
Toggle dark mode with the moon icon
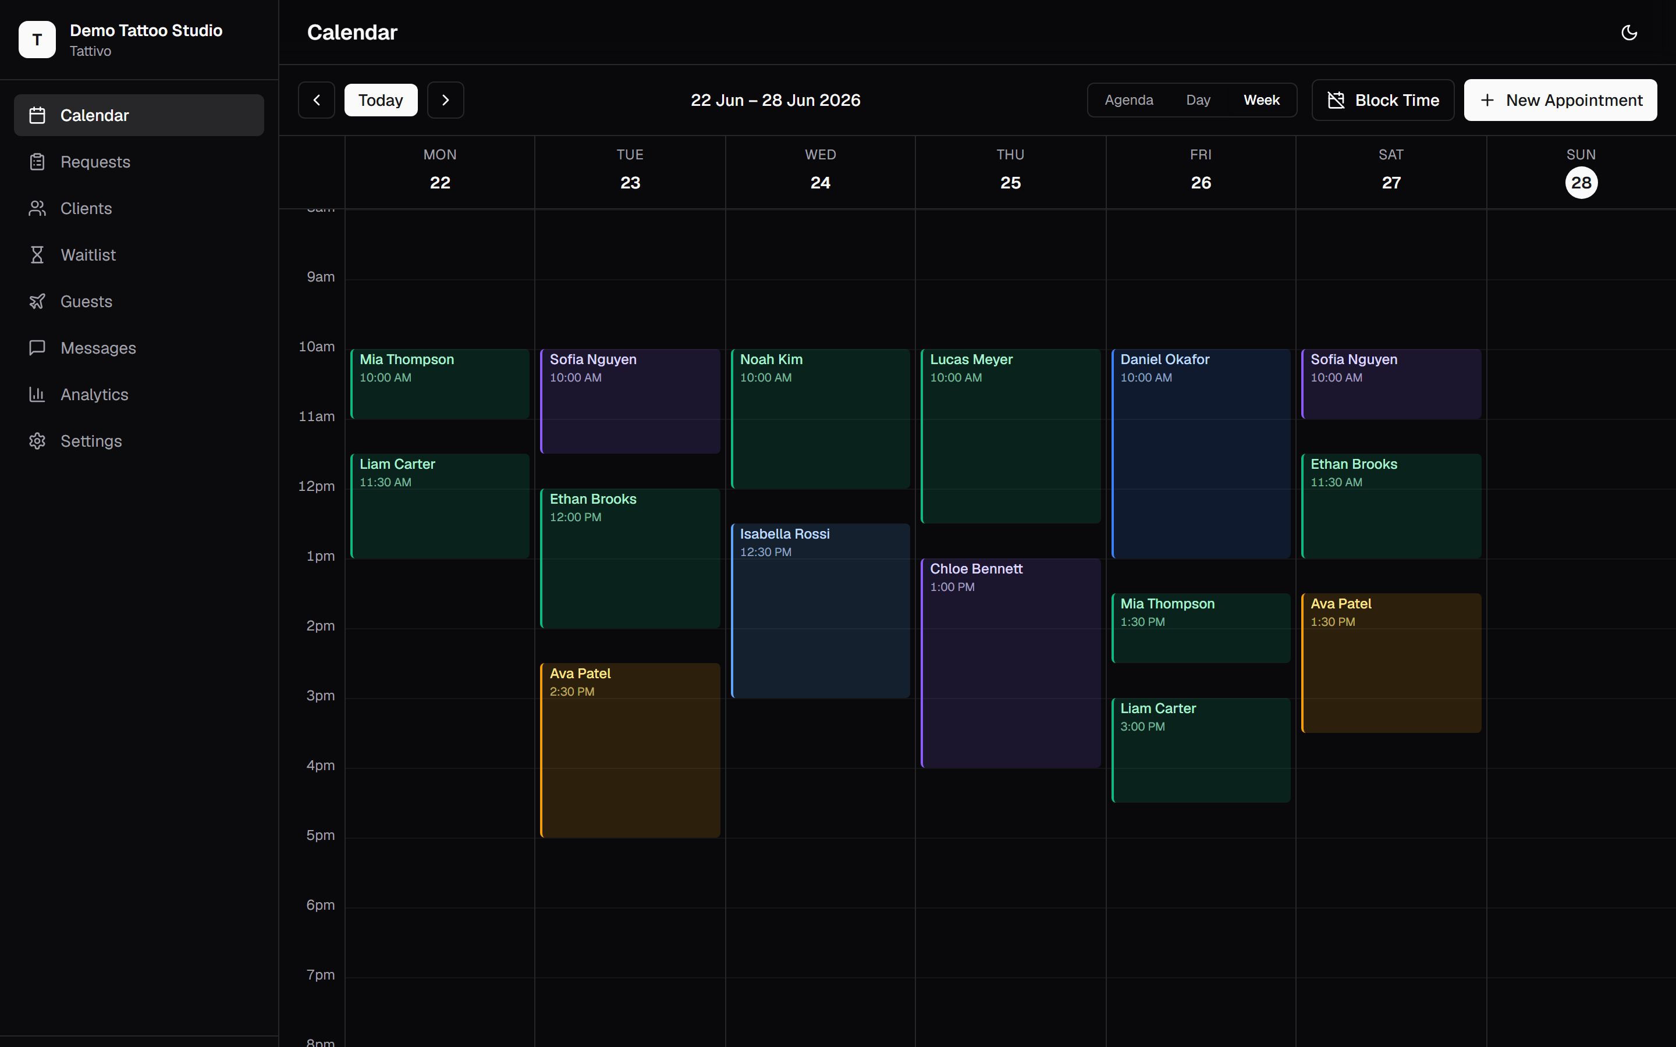coord(1629,33)
